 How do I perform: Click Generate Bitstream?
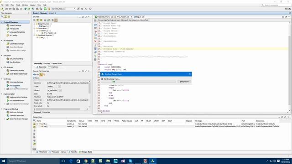coord(16,115)
